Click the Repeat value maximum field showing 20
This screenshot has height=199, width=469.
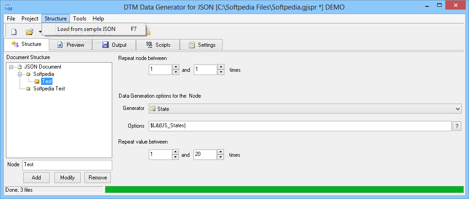click(205, 154)
